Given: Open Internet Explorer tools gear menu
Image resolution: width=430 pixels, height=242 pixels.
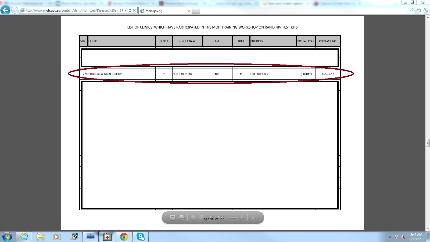Looking at the screenshot, I should tap(425, 10).
